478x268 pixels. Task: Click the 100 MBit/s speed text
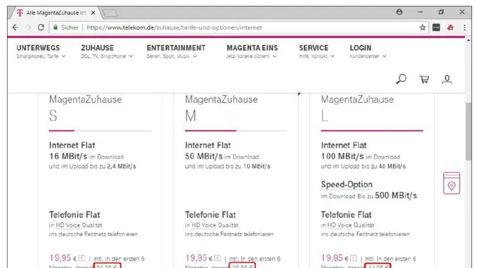click(342, 156)
